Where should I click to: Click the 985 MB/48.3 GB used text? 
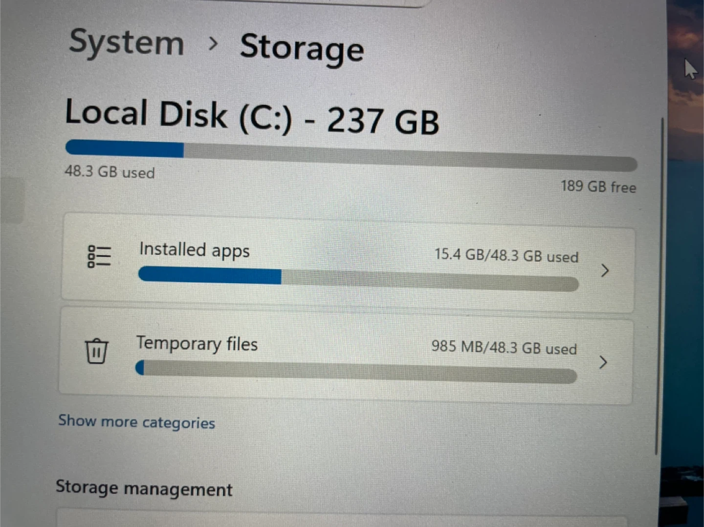click(x=504, y=348)
